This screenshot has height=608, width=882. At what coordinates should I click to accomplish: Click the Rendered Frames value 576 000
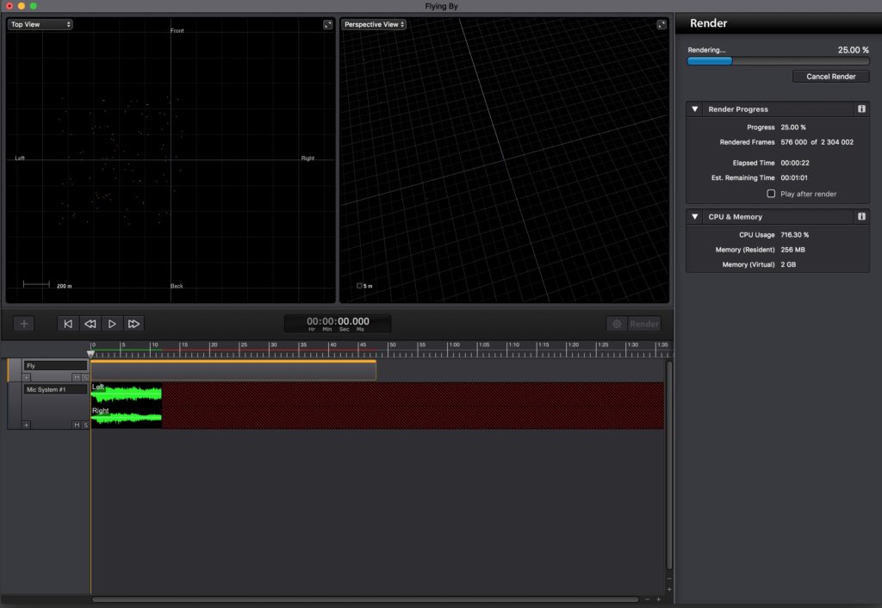(x=793, y=142)
